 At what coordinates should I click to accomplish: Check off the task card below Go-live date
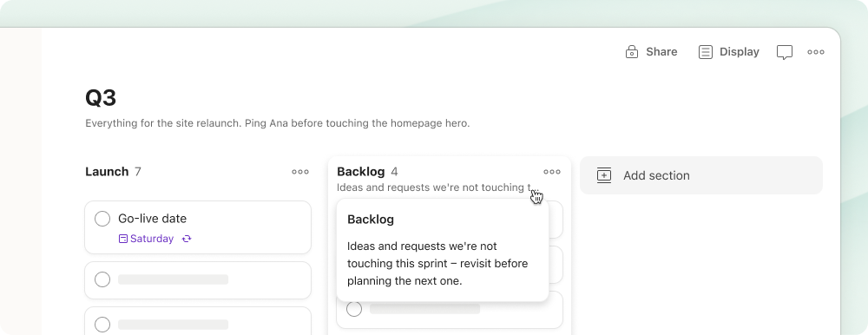pos(102,279)
